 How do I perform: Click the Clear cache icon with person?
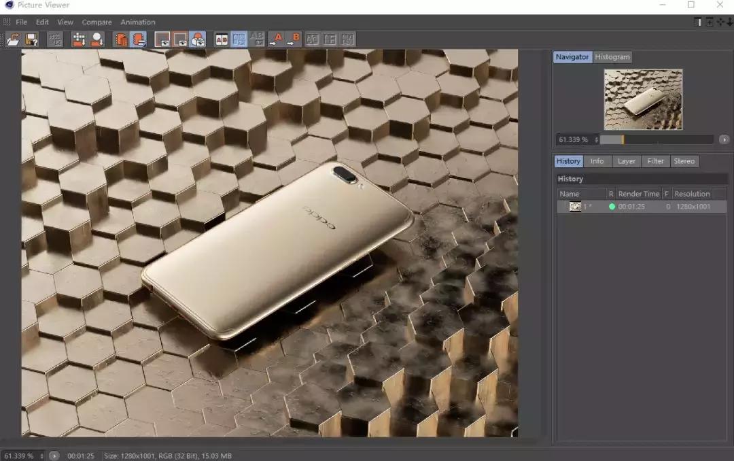point(97,39)
